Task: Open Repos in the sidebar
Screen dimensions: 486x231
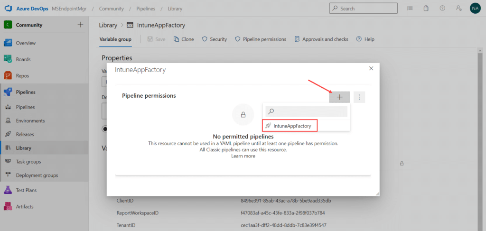Action: 23,75
